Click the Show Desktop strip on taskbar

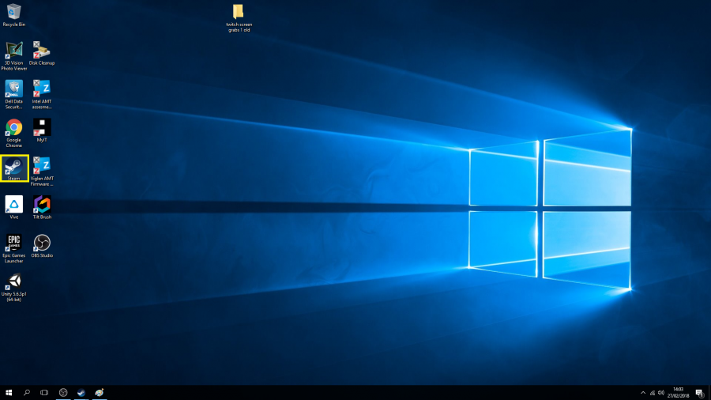point(709,393)
